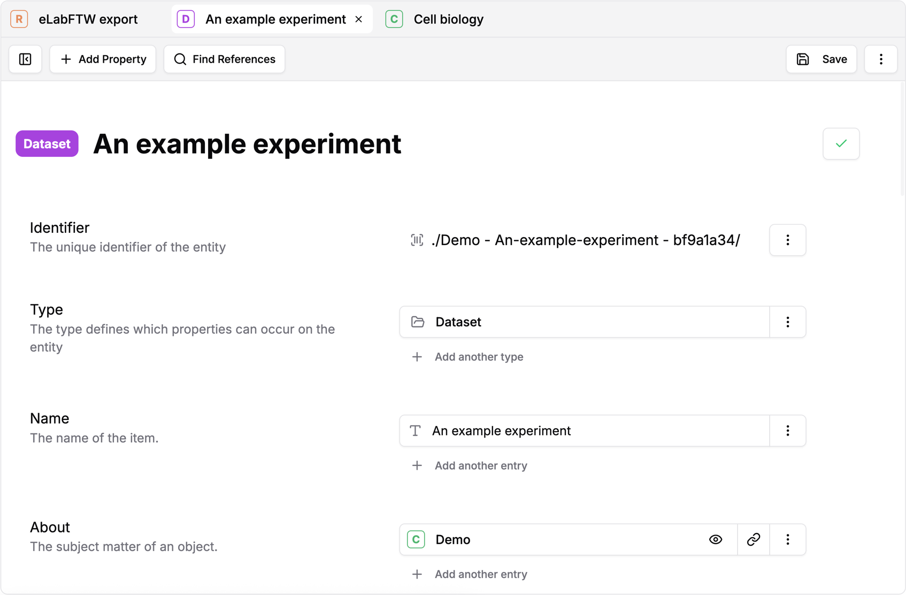Open the kebab menu for the Identifier field
Screen dimensions: 906x595
click(x=787, y=240)
